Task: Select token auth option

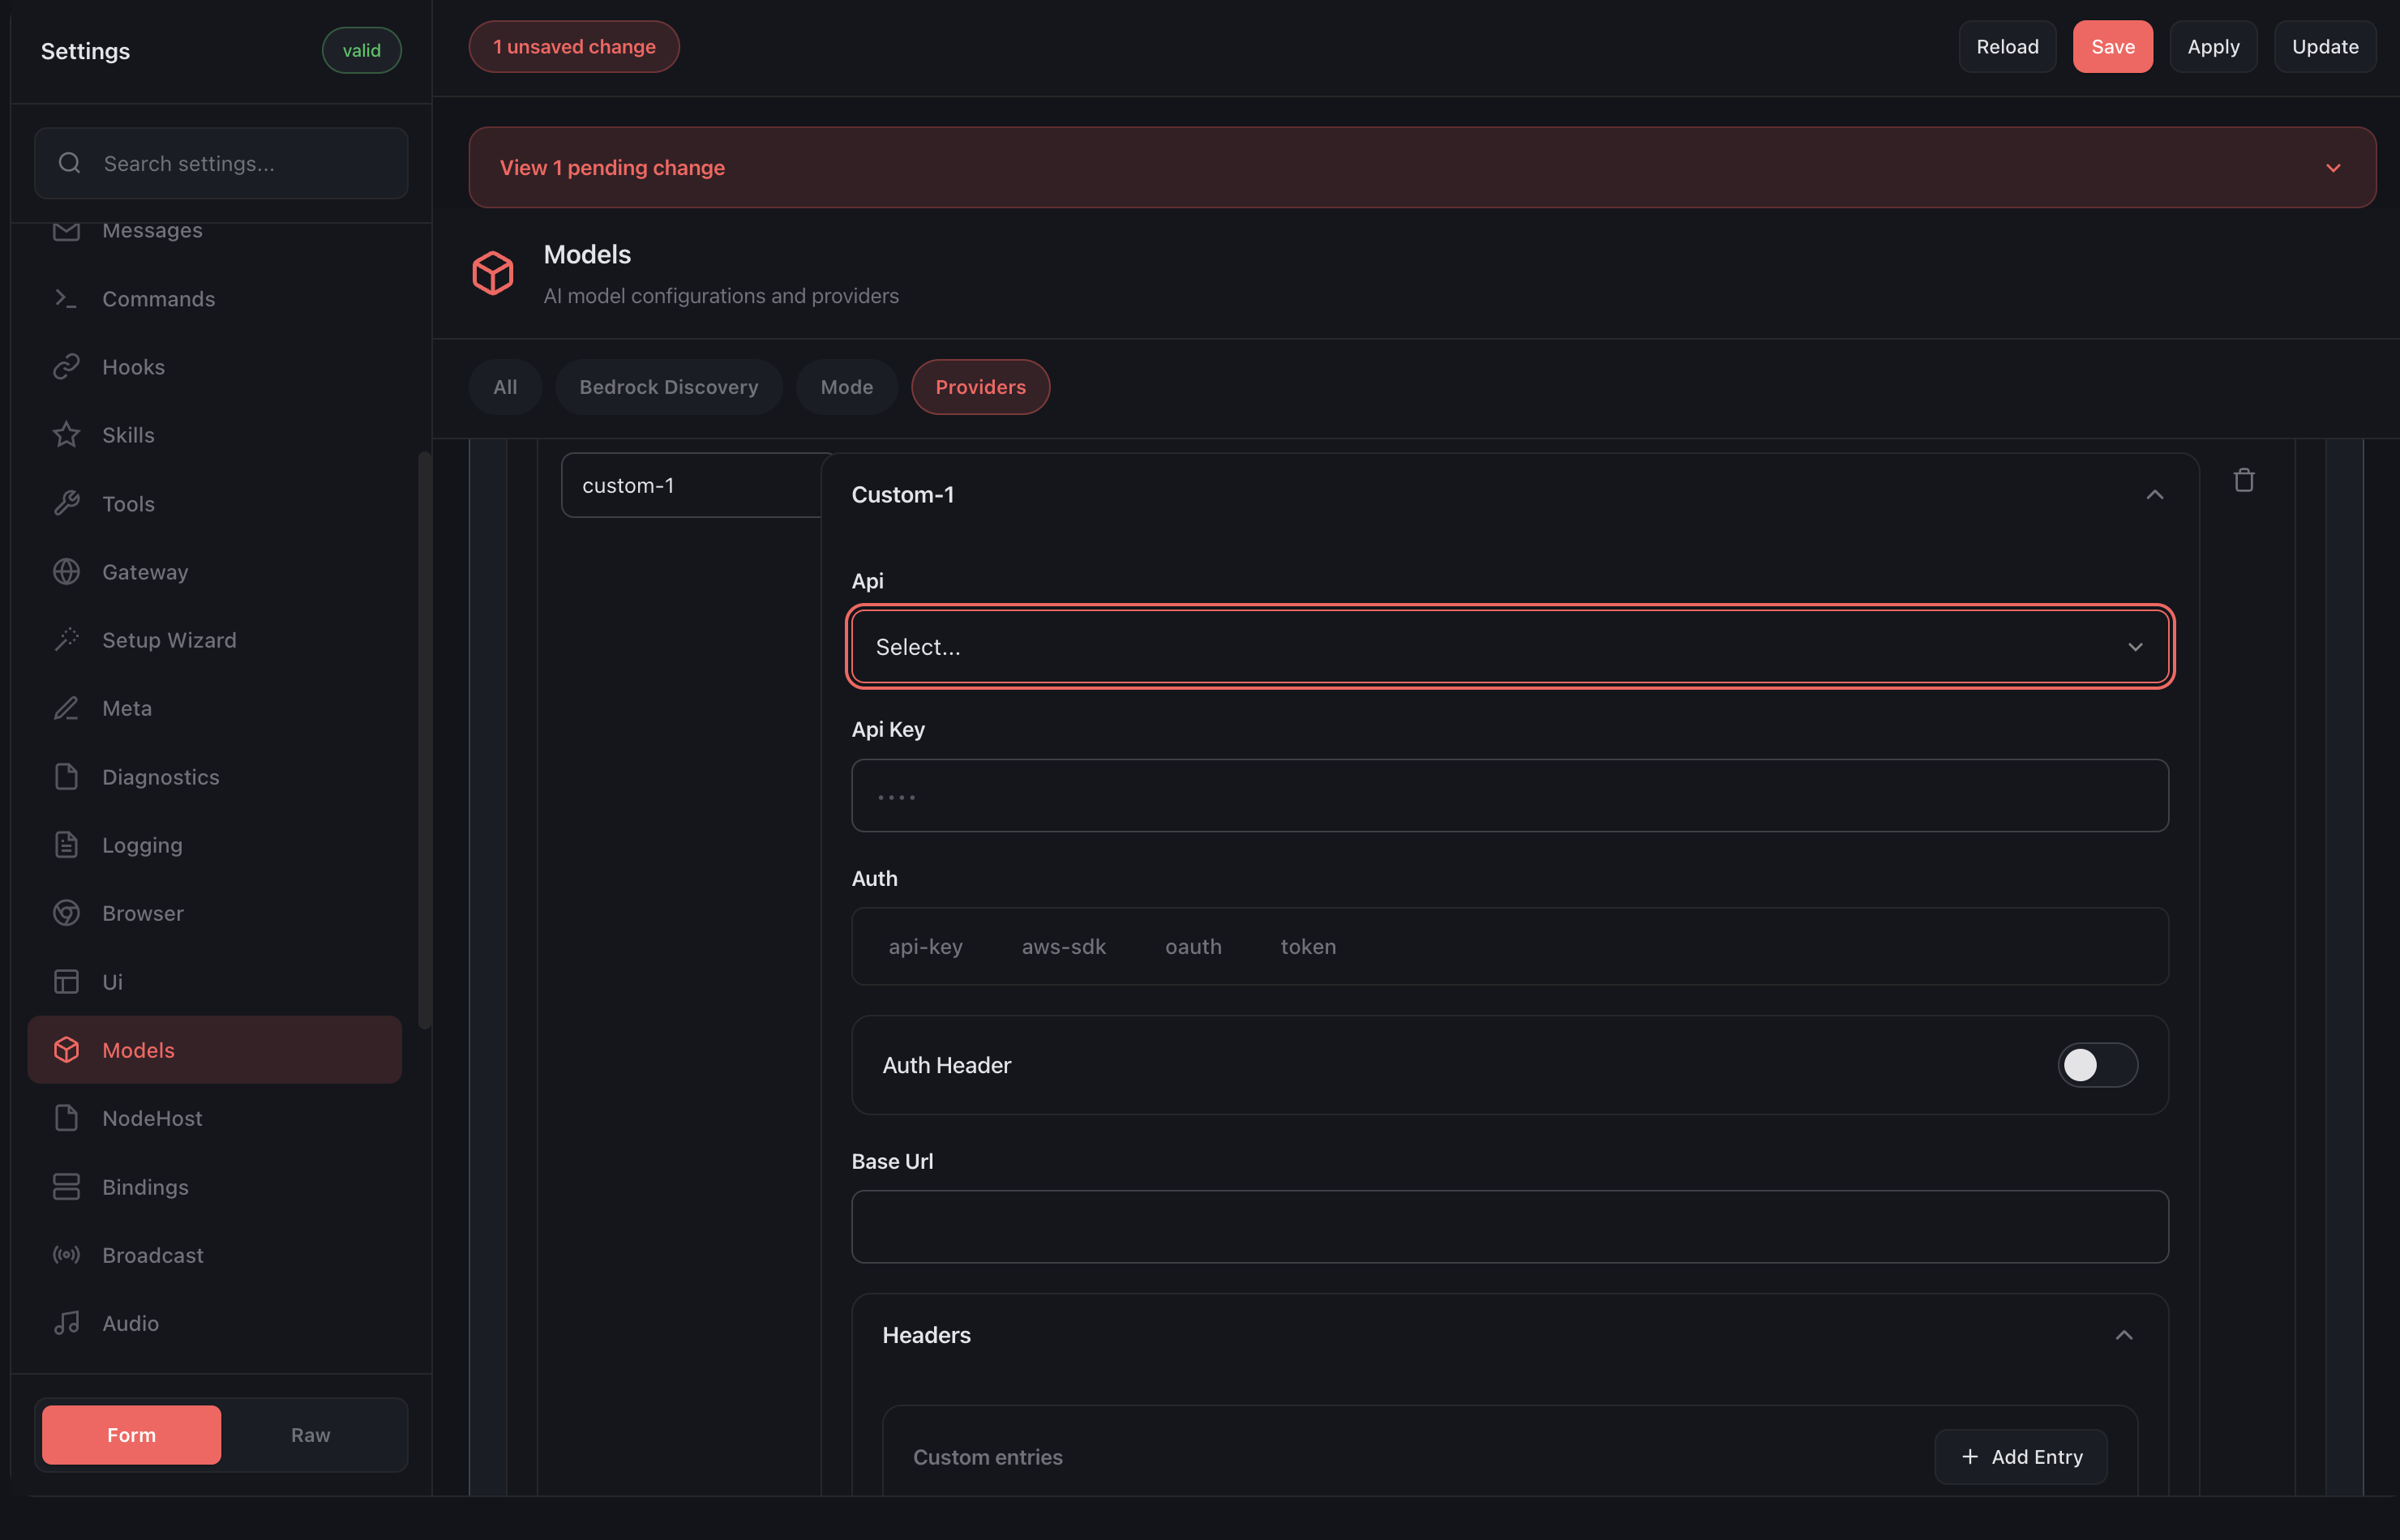Action: tap(1308, 947)
